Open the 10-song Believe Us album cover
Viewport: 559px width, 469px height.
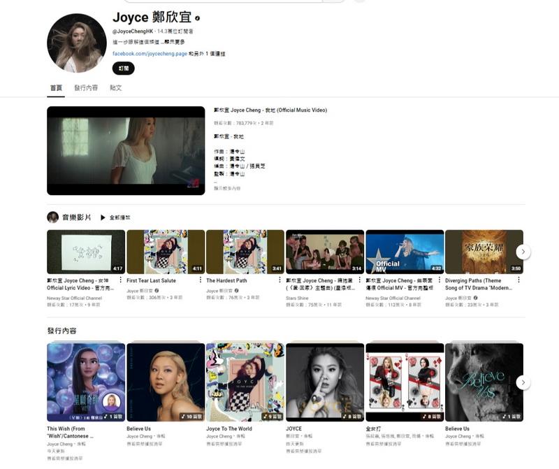point(166,382)
